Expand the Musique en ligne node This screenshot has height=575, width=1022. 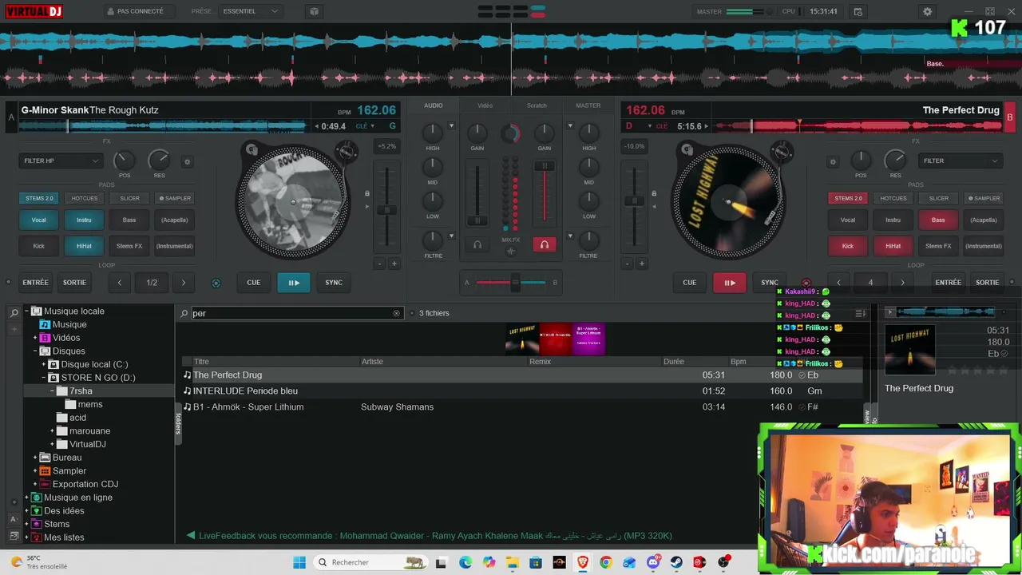[x=26, y=498]
